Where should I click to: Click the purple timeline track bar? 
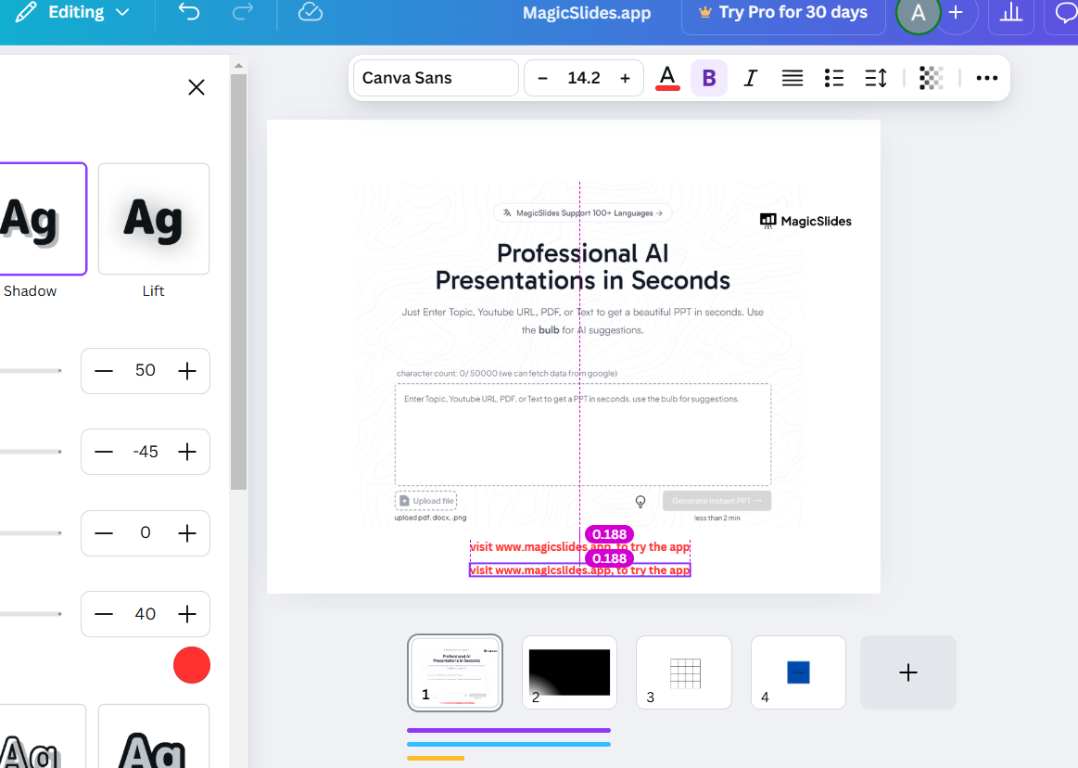(x=509, y=730)
